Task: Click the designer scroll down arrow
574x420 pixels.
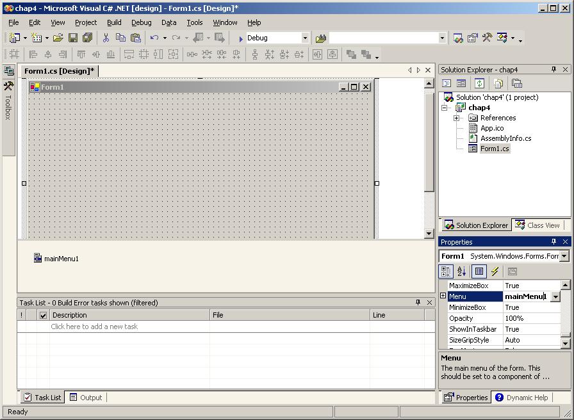Action: 429,234
